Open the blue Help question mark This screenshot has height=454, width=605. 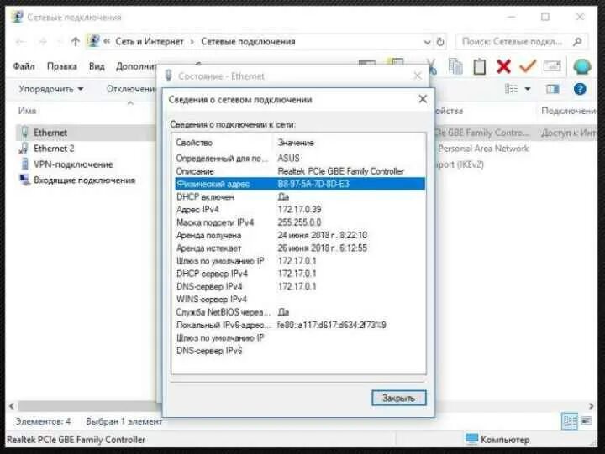point(580,89)
